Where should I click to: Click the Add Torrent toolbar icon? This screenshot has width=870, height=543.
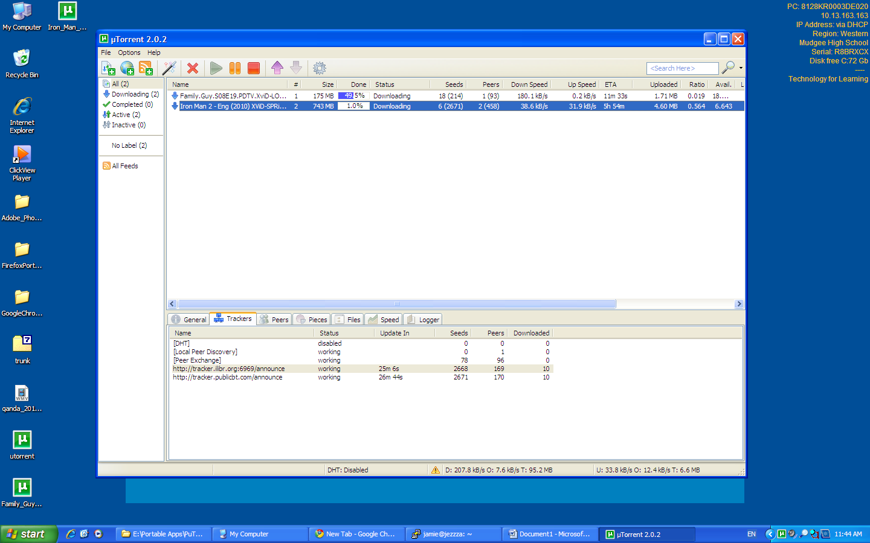[108, 68]
